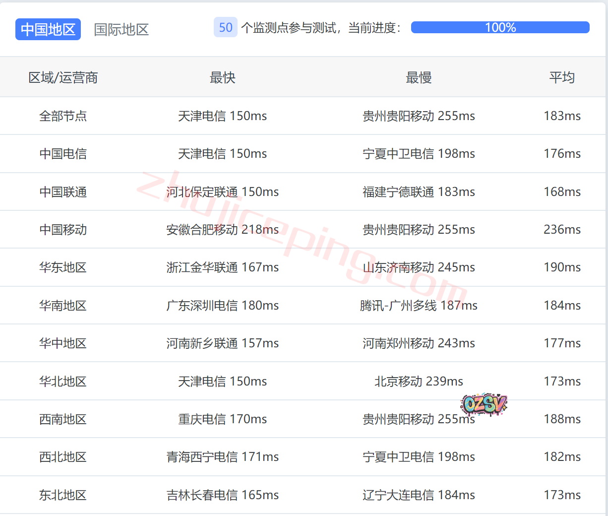The width and height of the screenshot is (608, 516).
Task: Pick the 中国移动 carrier row
Action: (x=63, y=230)
